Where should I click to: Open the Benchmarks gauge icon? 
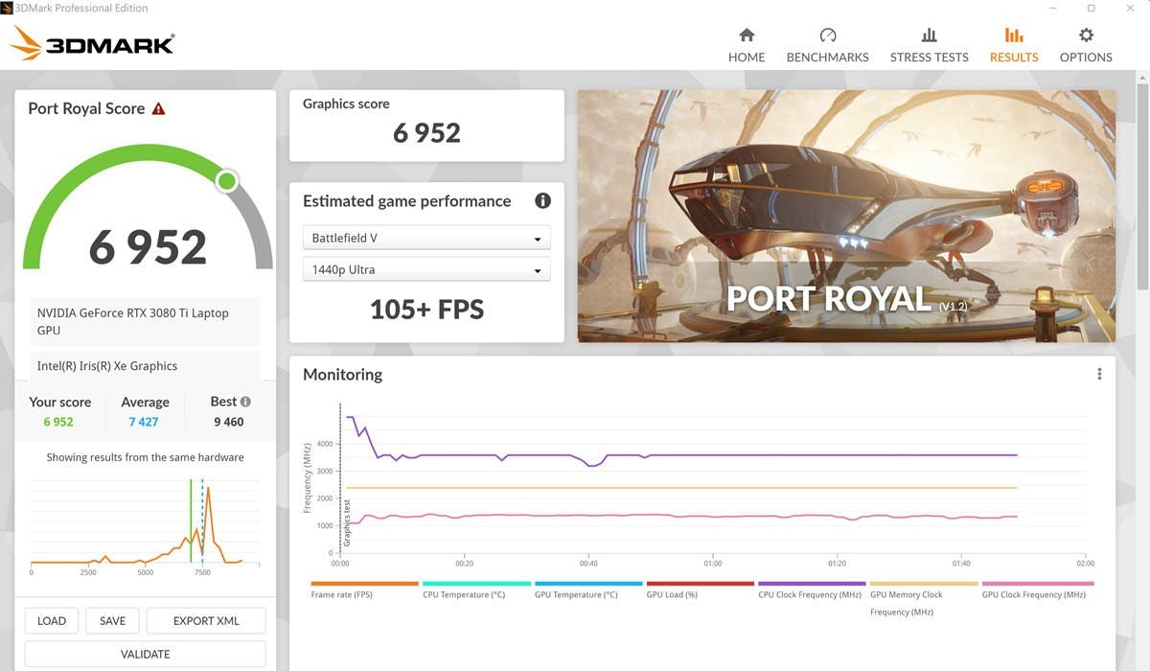(x=828, y=35)
